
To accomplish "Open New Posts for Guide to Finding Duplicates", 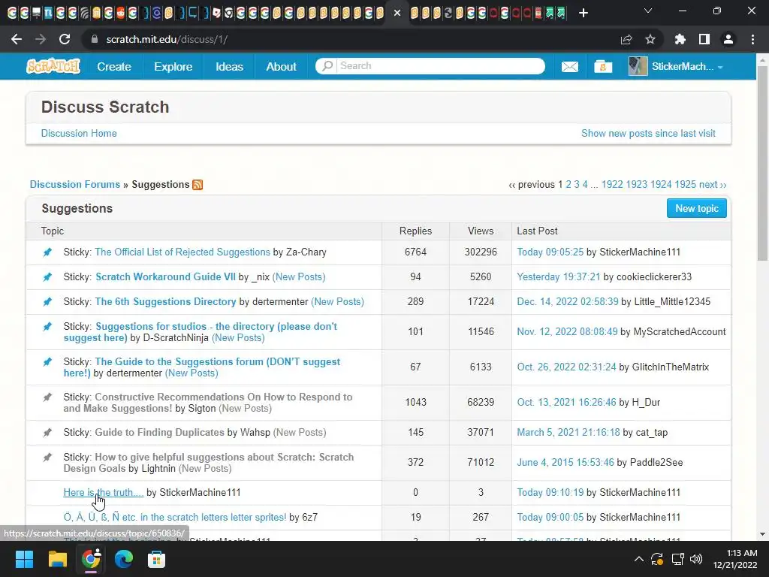I will point(299,432).
